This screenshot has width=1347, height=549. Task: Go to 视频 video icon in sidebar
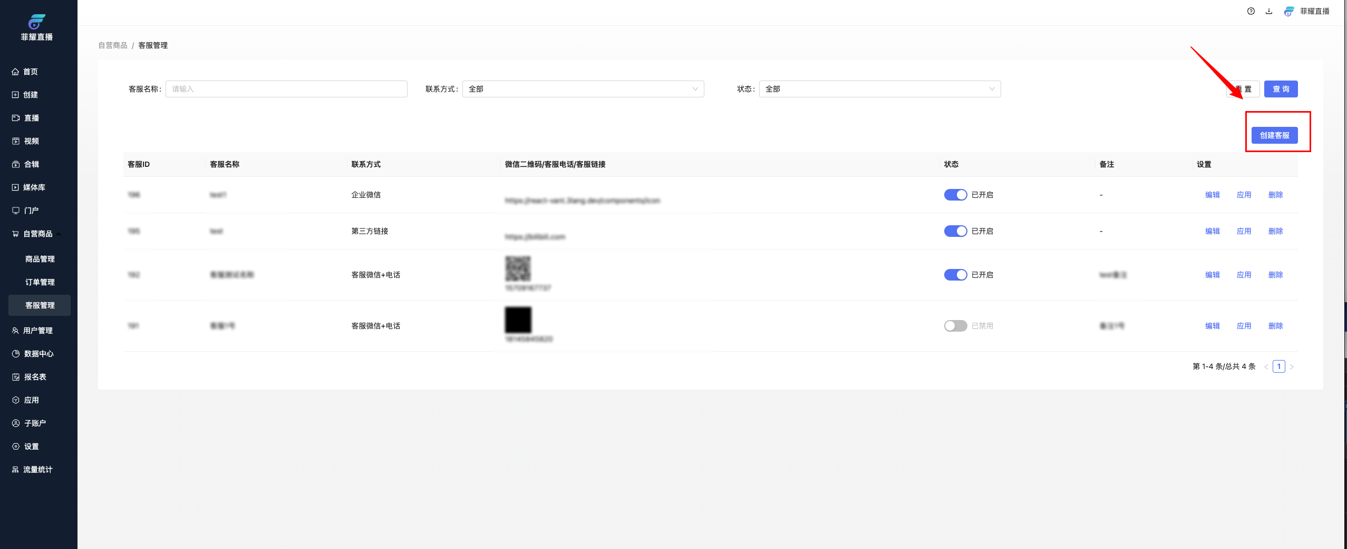pos(15,141)
